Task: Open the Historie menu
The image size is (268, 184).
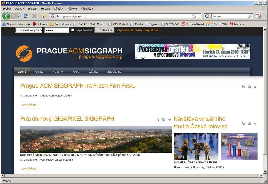Action: pyautogui.click(x=46, y=9)
